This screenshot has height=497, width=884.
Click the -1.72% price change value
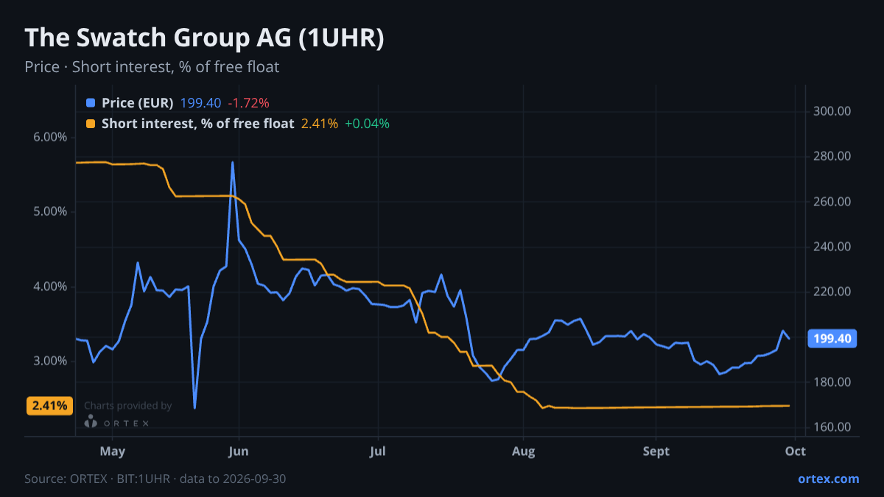[x=248, y=103]
